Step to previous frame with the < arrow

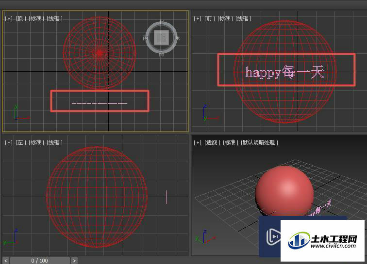pos(6,261)
